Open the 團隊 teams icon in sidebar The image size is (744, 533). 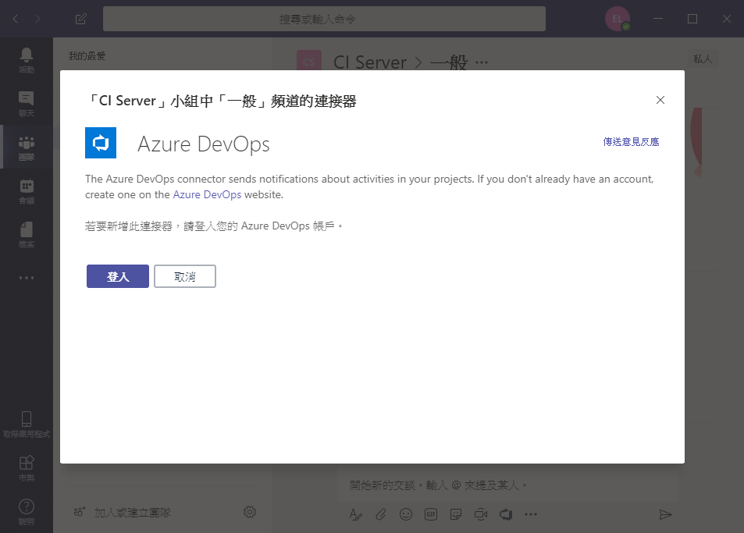[26, 147]
